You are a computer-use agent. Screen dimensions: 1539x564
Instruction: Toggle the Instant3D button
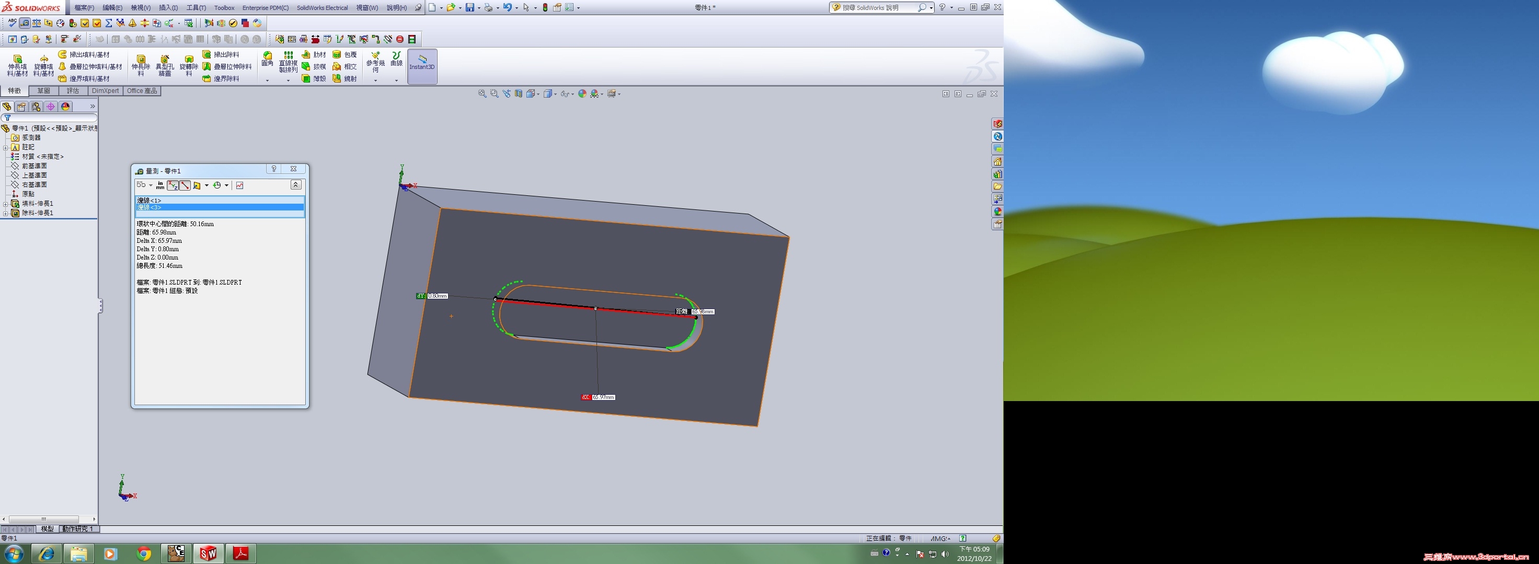[x=422, y=66]
